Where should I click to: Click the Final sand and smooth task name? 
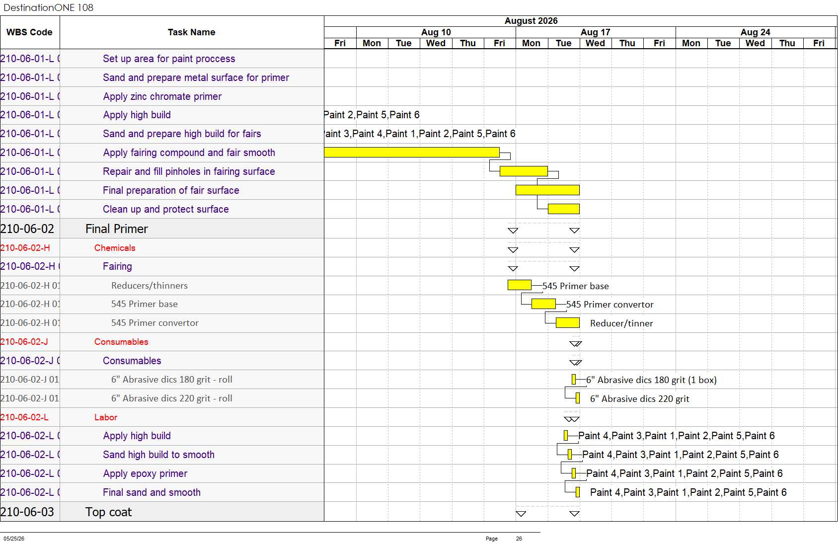coord(152,492)
